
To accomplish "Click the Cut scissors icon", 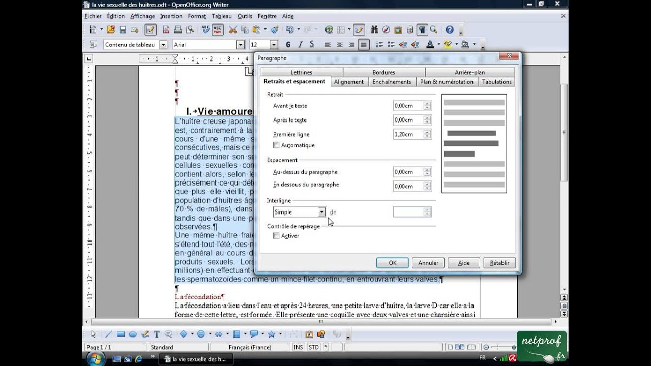I will pyautogui.click(x=233, y=30).
